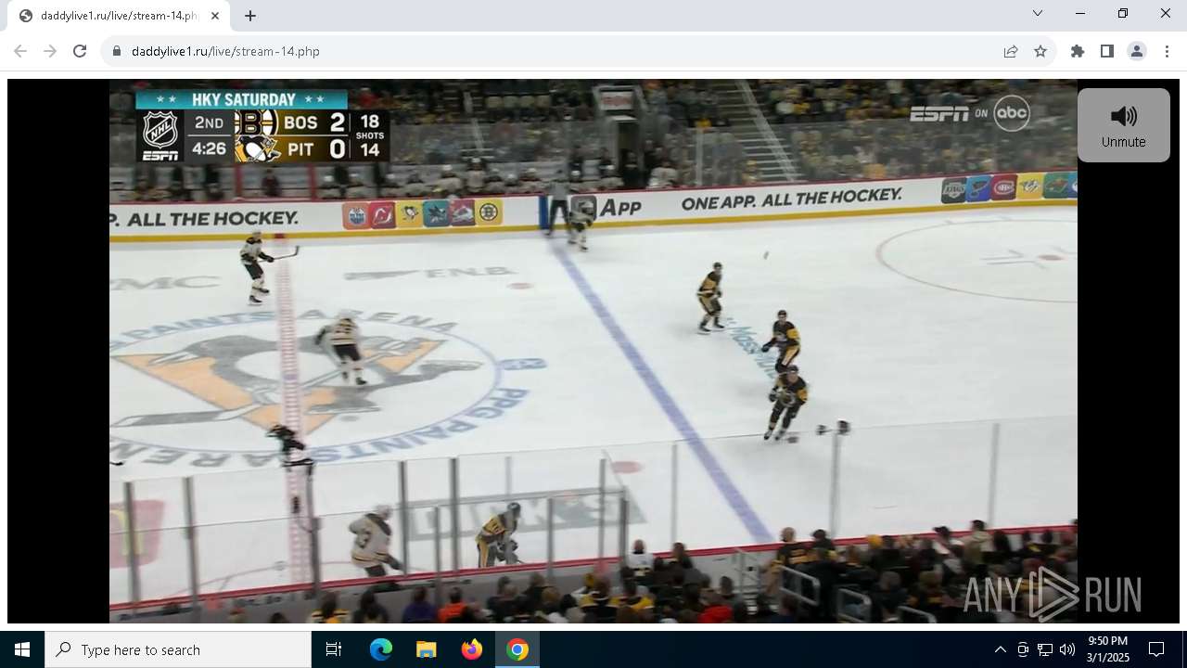
Task: Go back to previous page
Action: pos(20,51)
